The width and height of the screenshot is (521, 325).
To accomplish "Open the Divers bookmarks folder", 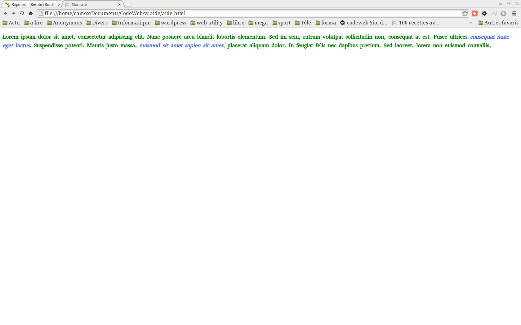I will [97, 23].
